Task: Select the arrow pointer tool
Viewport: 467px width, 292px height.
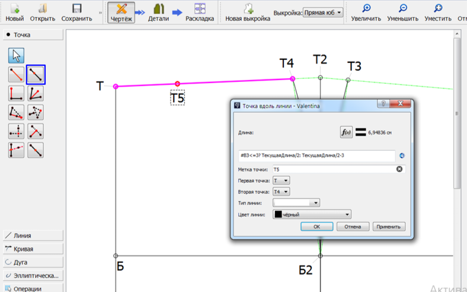Action: (16, 55)
